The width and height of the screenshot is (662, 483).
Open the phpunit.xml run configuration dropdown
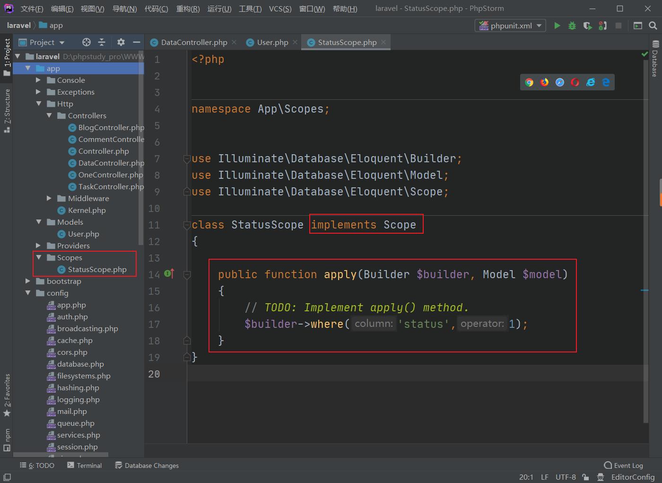pyautogui.click(x=510, y=26)
